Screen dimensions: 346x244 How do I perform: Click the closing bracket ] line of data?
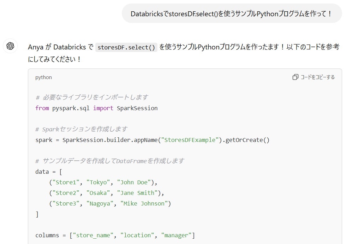37,214
